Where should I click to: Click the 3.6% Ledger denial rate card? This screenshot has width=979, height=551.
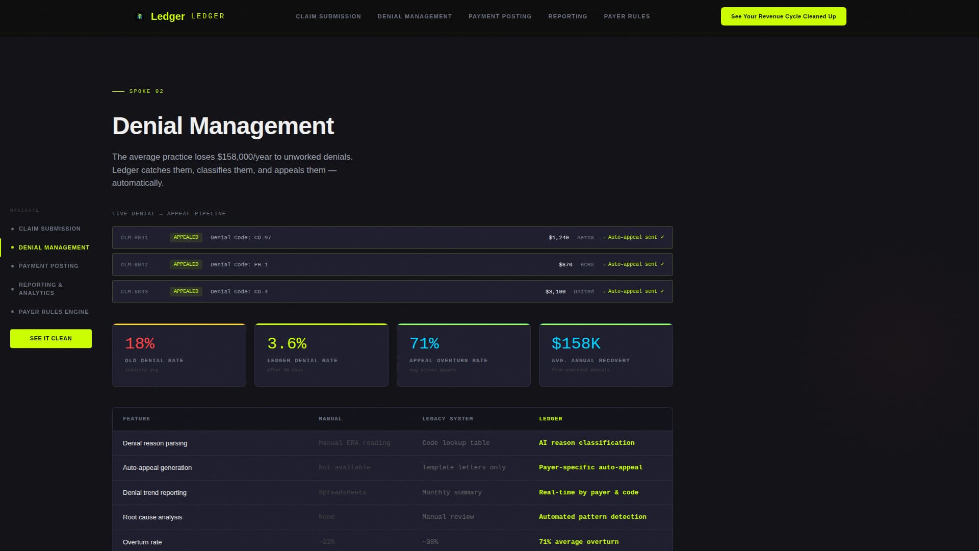click(x=321, y=355)
